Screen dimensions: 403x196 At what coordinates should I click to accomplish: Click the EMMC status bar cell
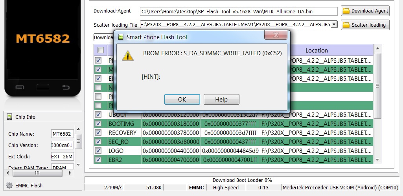pos(197,187)
